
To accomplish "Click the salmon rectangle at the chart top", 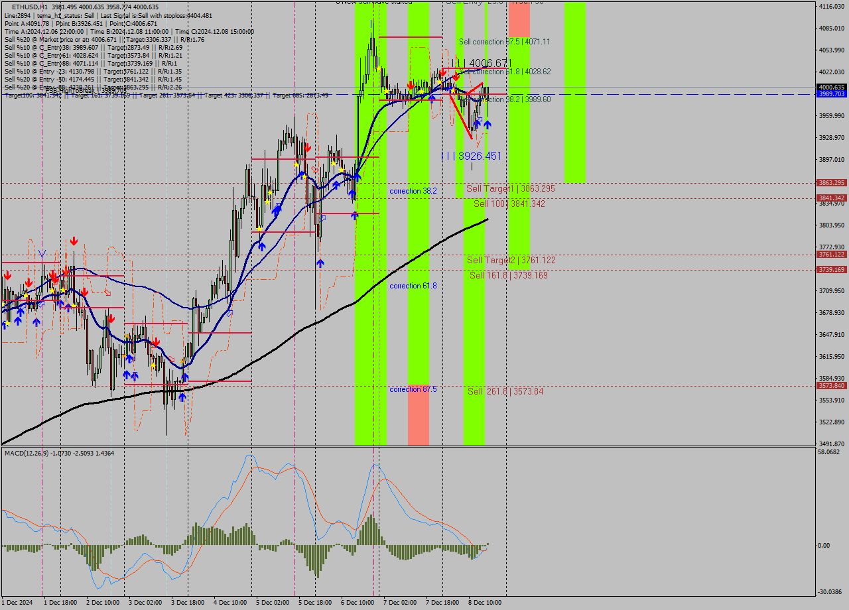I will 519,19.
